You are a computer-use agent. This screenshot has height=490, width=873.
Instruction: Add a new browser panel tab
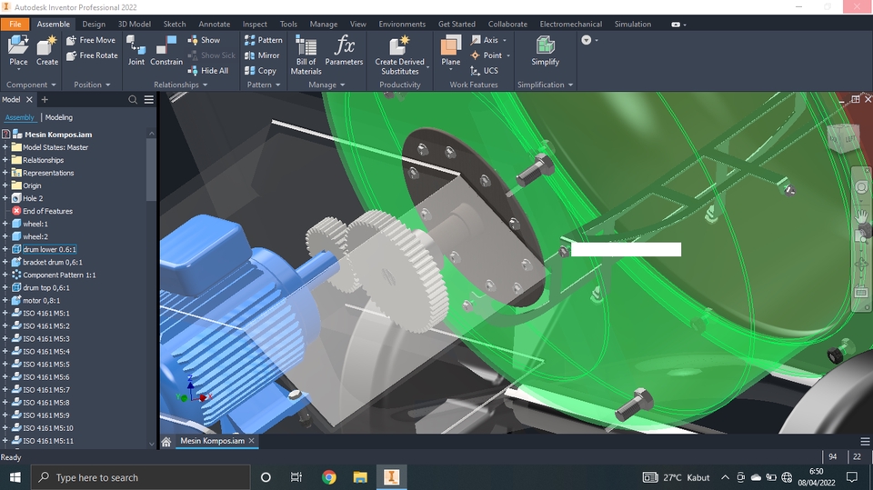click(45, 100)
